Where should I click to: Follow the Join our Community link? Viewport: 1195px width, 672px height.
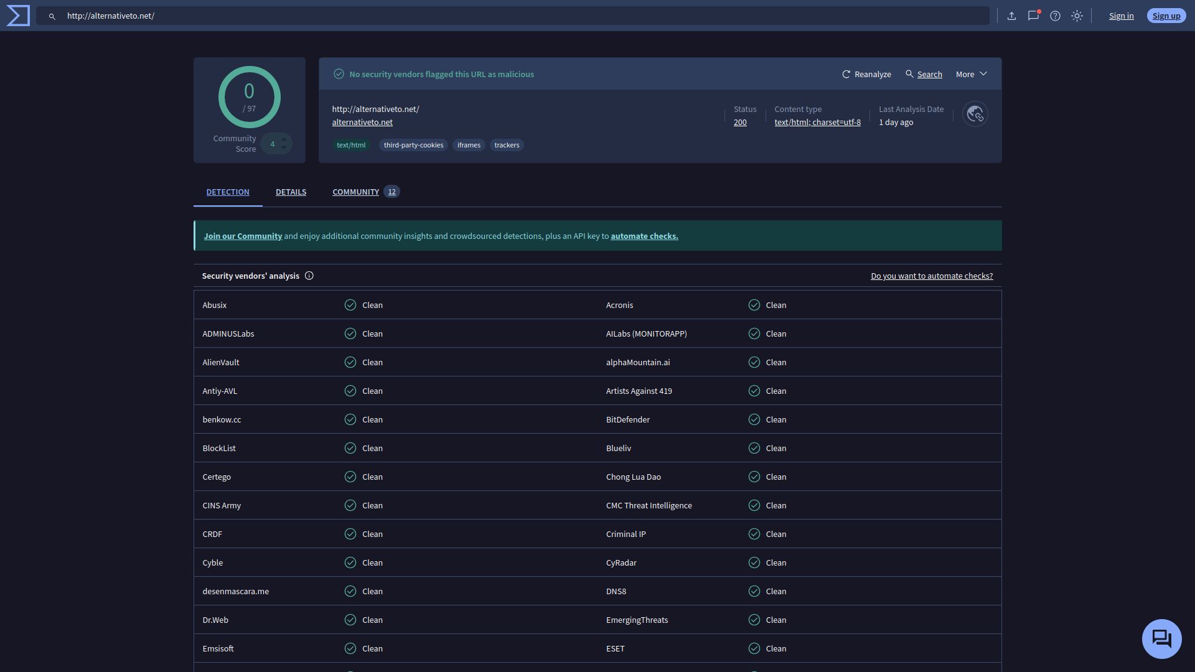point(243,236)
